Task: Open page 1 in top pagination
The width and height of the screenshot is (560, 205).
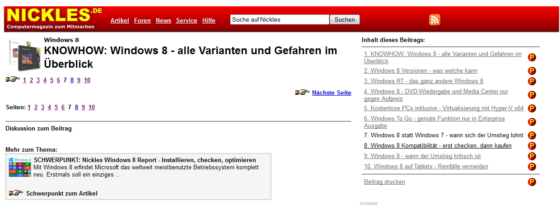Action: [24, 80]
